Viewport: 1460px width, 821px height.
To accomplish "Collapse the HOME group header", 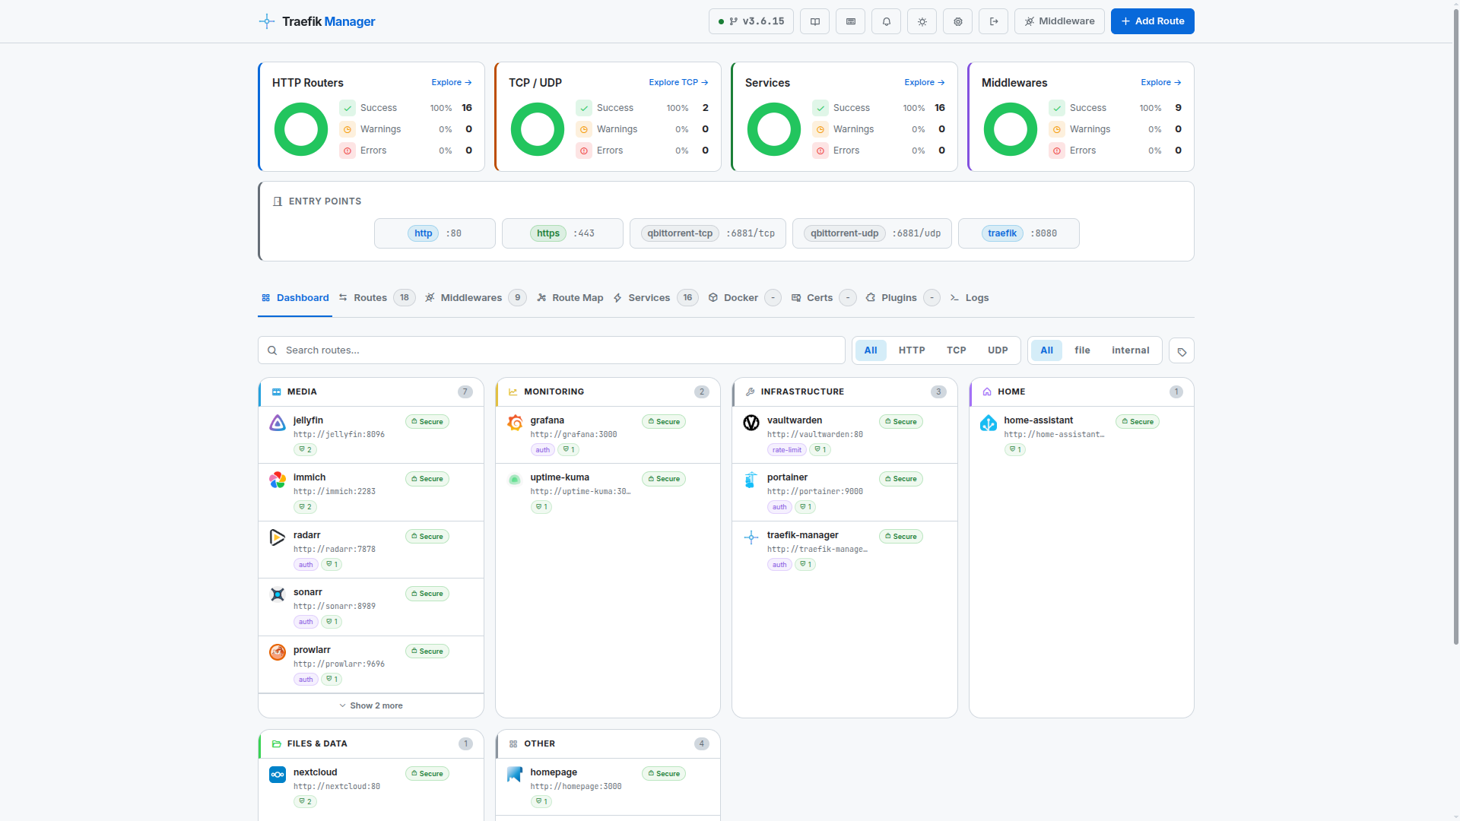I will coord(1082,392).
